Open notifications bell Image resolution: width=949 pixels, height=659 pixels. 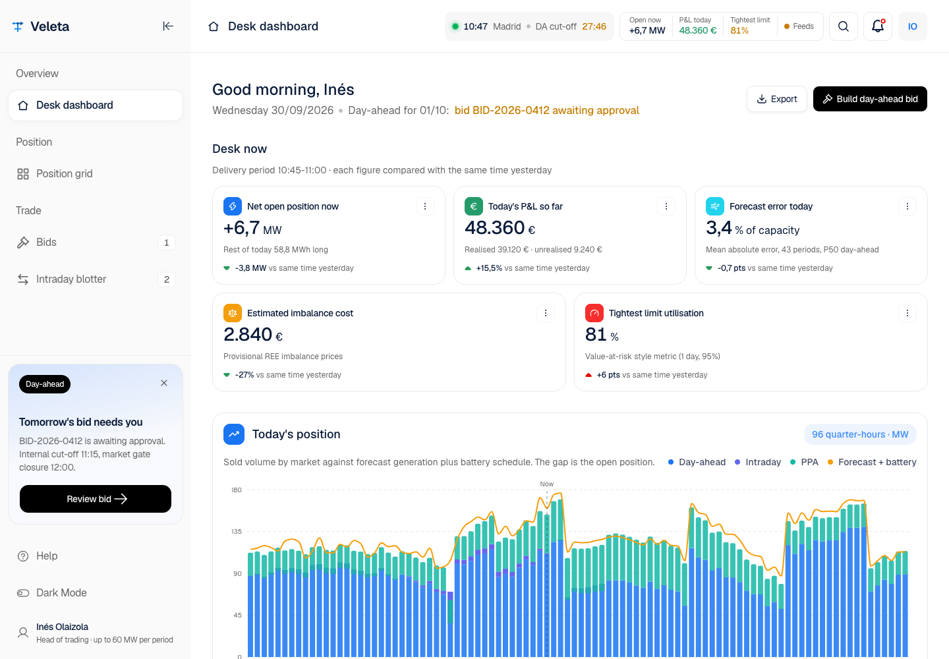tap(878, 26)
